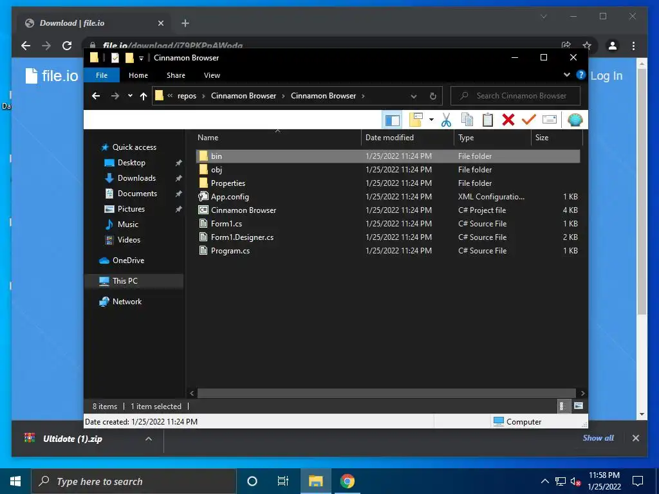Click the Rename toolbar icon
The width and height of the screenshot is (659, 494).
pyautogui.click(x=550, y=120)
